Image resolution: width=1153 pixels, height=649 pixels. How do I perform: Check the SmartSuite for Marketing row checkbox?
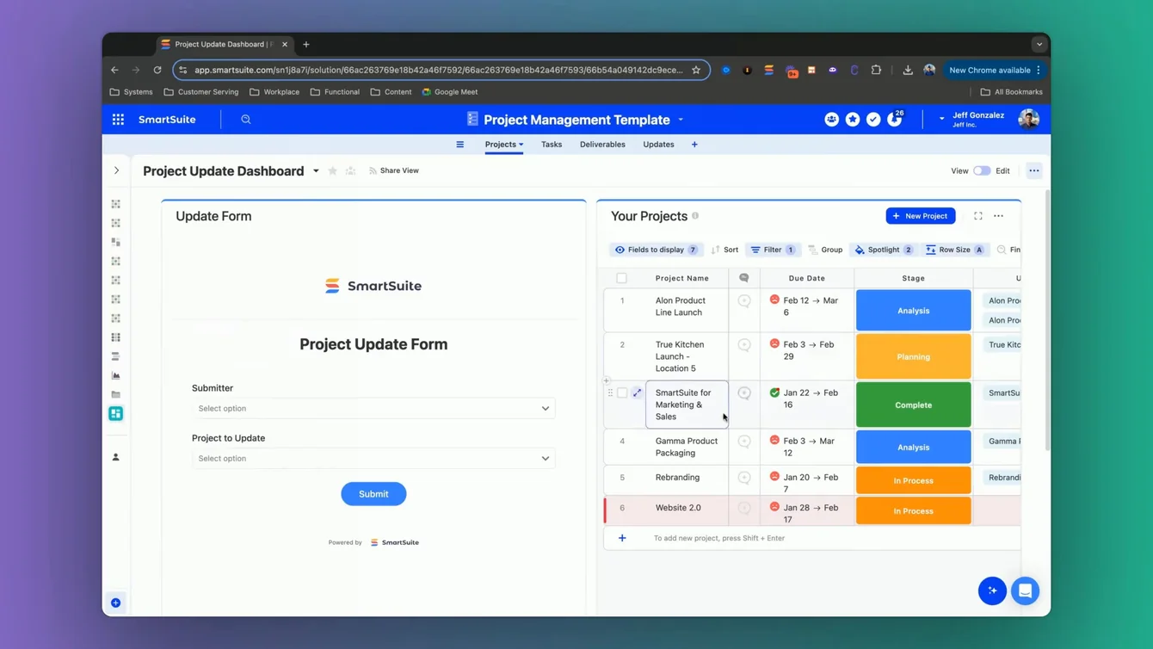pos(622,392)
